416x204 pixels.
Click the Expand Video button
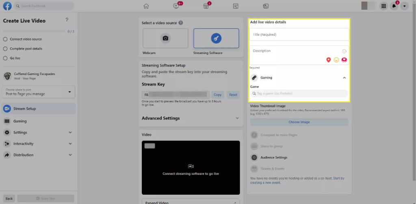191,202
